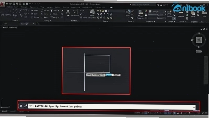Expand the Block panel

[x=130, y=21]
